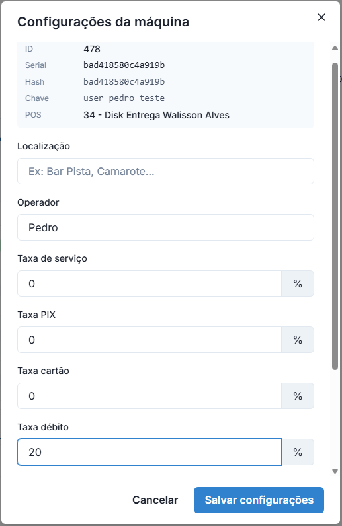342x526 pixels.
Task: Focus the Localização input field
Action: click(165, 171)
